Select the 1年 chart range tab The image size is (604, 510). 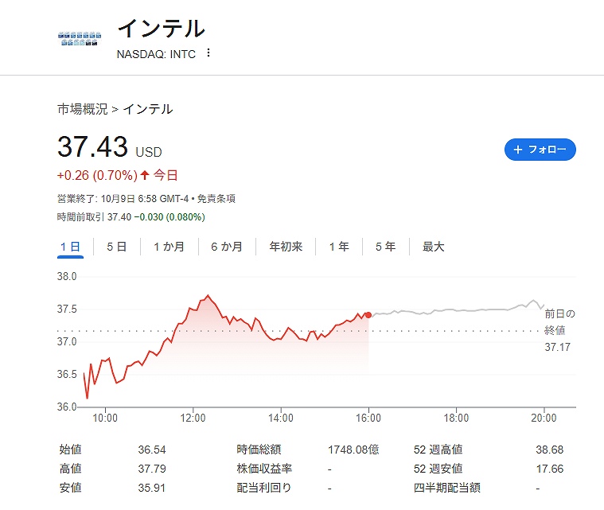339,247
